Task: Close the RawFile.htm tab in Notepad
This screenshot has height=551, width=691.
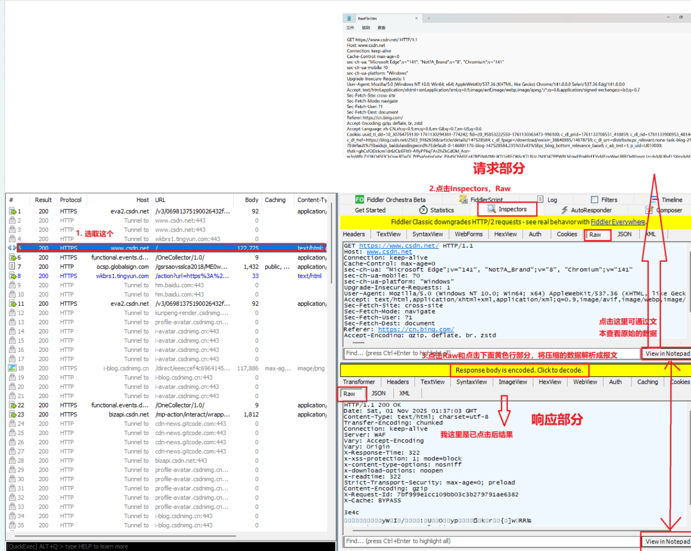Action: click(x=416, y=18)
